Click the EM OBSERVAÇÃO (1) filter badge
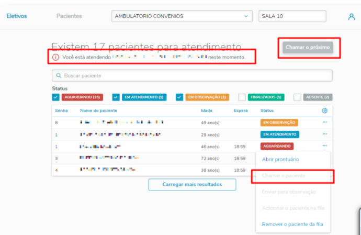Screen dimensions: 361x235 [207, 97]
